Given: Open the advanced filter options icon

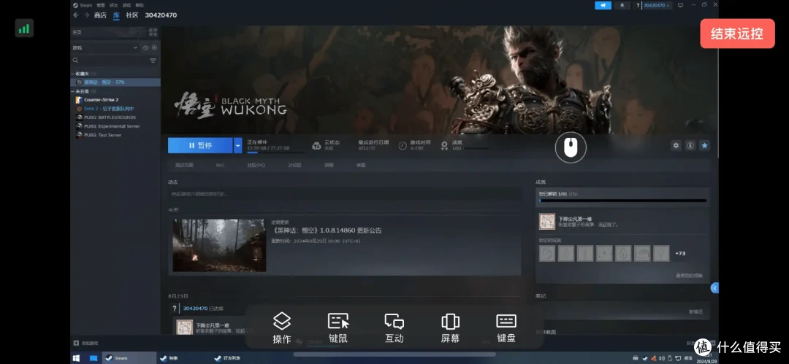Looking at the screenshot, I should (x=153, y=61).
